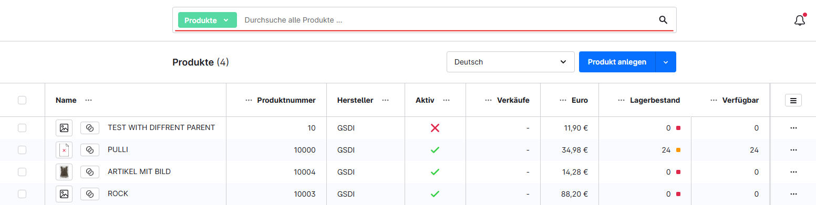Open Verkäufe column options dots

pos(489,100)
